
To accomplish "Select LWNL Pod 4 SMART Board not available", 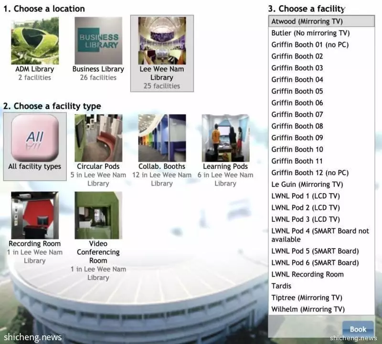I will pyautogui.click(x=321, y=235).
